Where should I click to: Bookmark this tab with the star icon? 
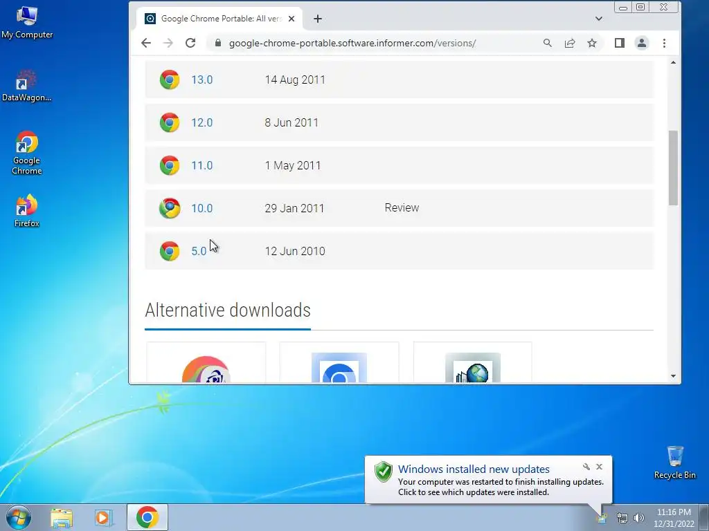point(592,43)
